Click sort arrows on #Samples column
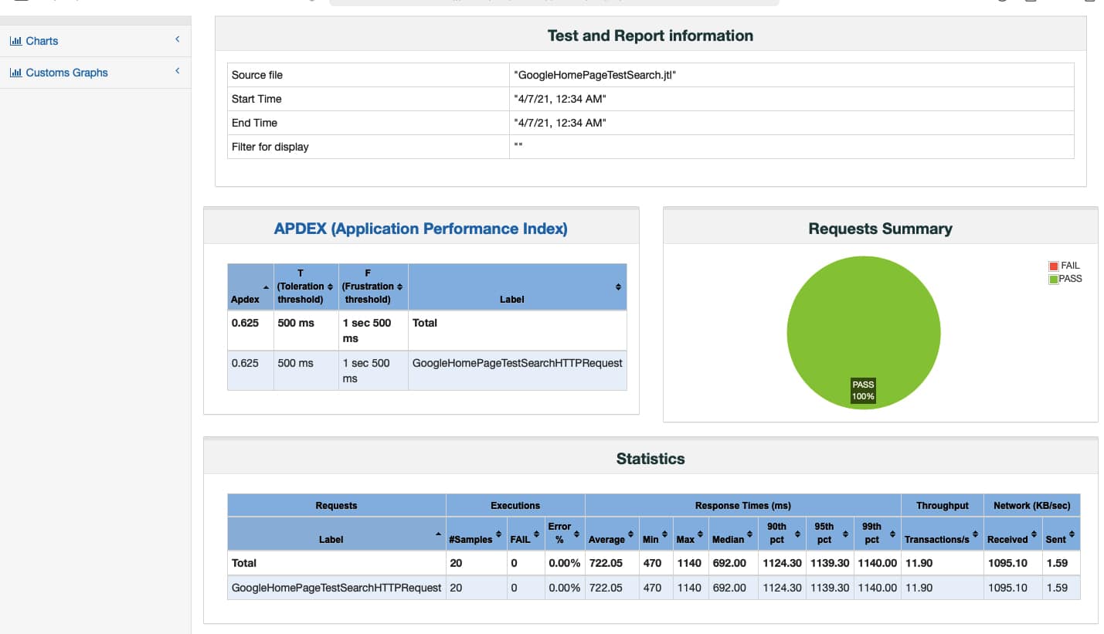Screen dimensions: 1104x634 (498, 534)
